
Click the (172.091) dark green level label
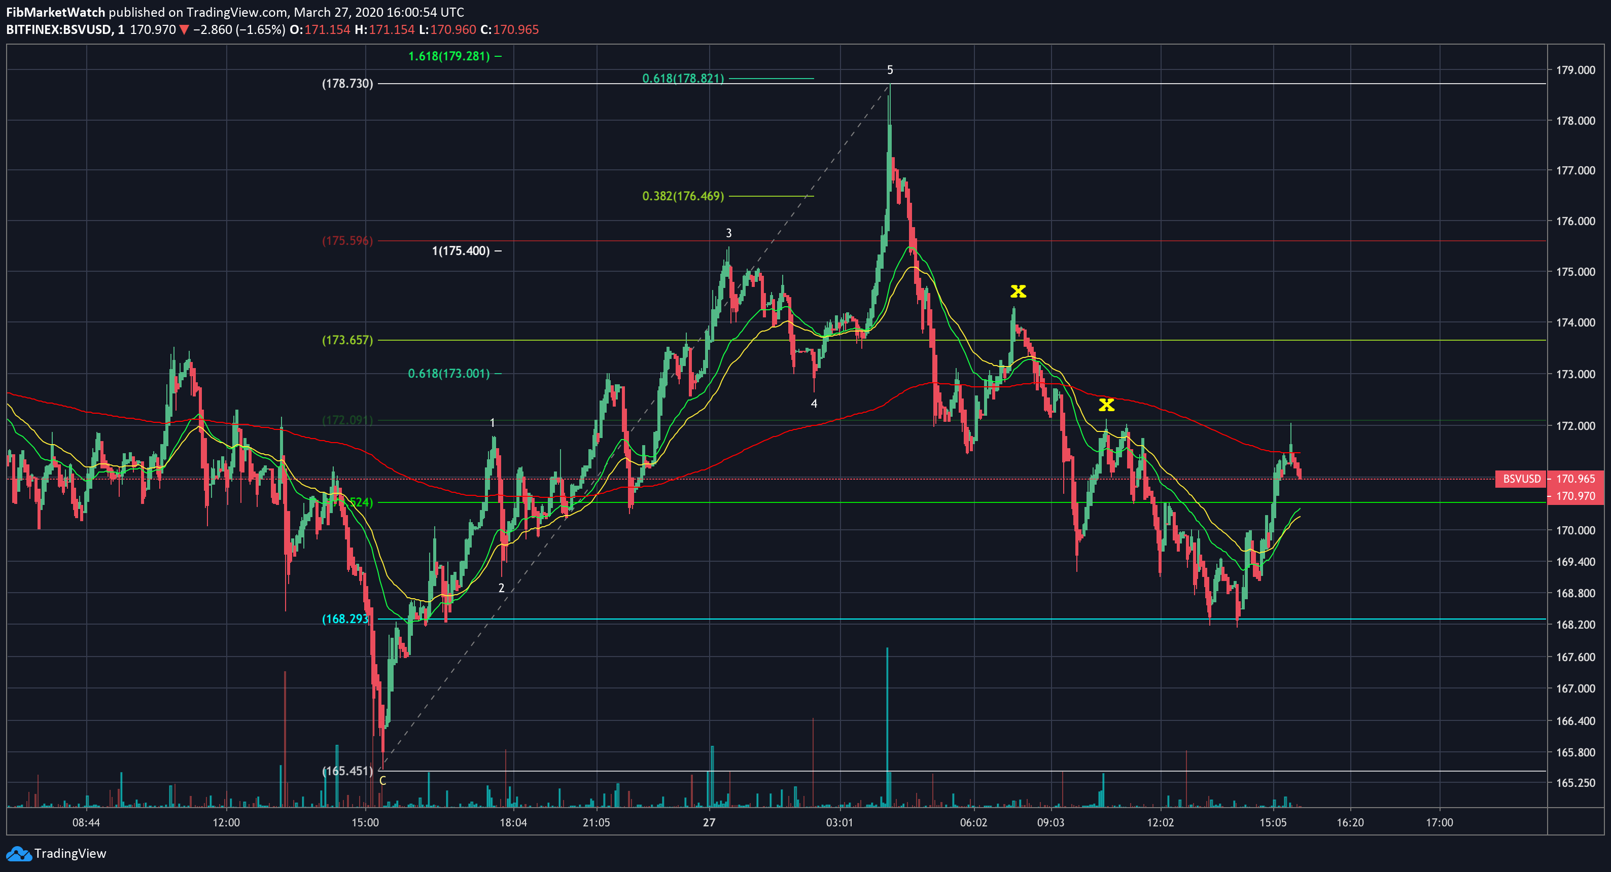point(347,420)
